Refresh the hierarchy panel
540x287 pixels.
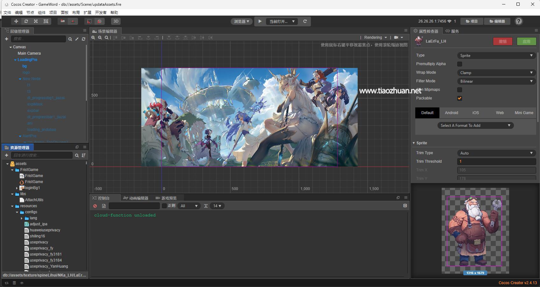click(x=83, y=39)
